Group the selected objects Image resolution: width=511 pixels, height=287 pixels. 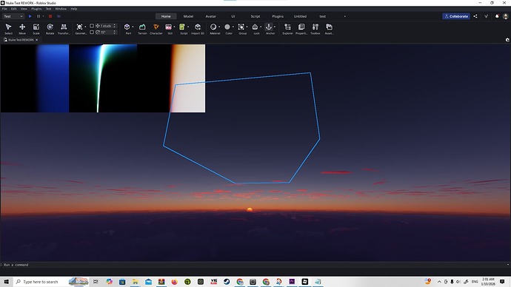coord(241,29)
